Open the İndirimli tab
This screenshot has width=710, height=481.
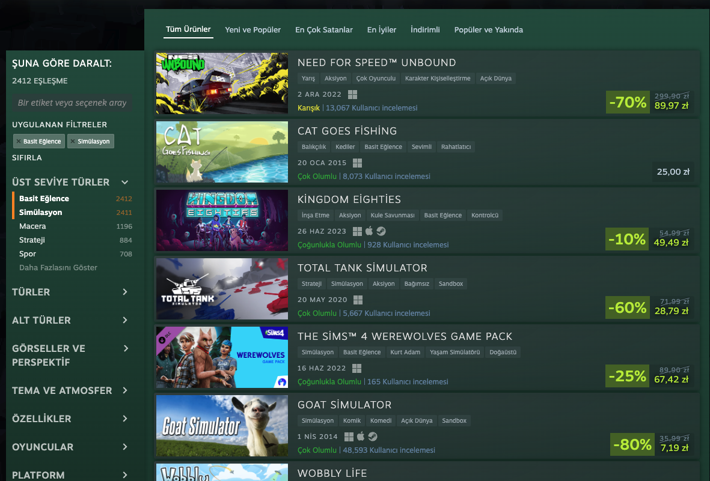coord(424,30)
